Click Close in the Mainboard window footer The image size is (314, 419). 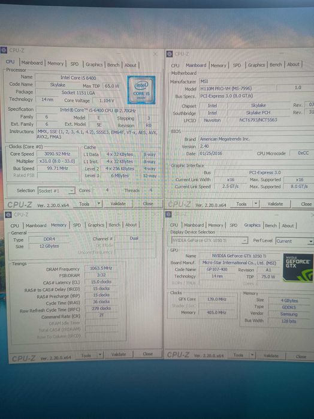click(305, 204)
